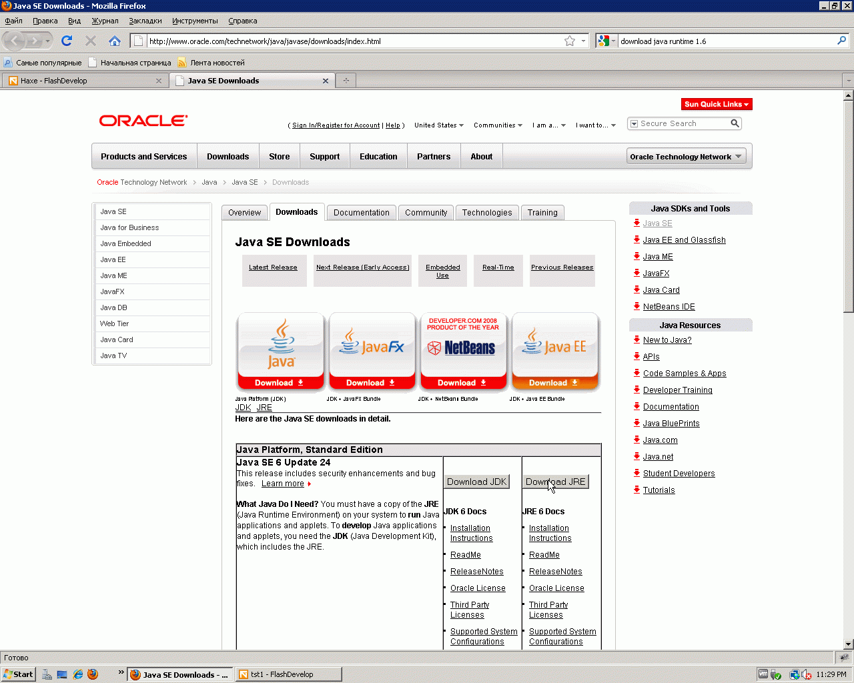Expand the Sun Quick Links dropdown
854x683 pixels.
(717, 104)
